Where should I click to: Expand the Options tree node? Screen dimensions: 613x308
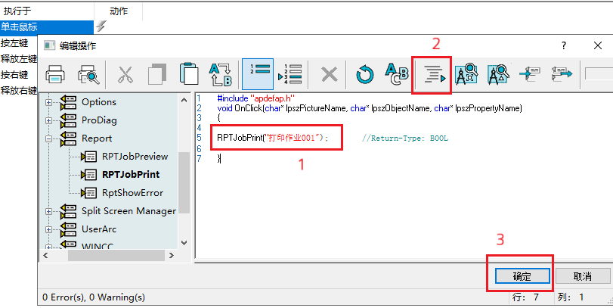coord(50,102)
